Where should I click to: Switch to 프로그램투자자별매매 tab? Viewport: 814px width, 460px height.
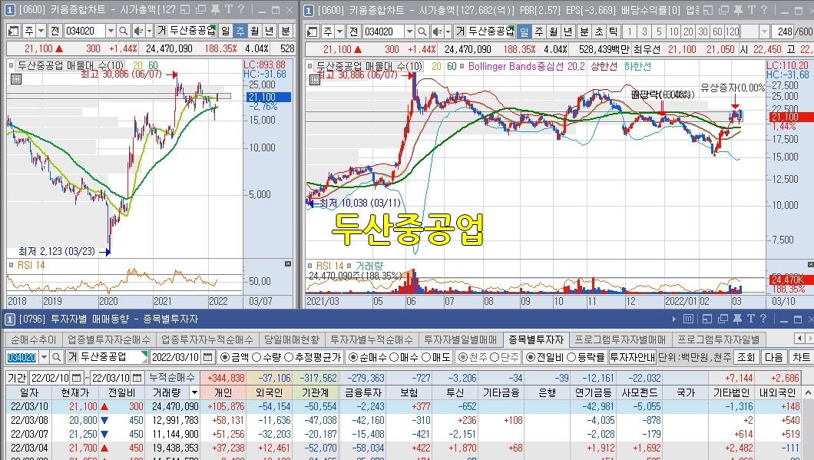620,339
